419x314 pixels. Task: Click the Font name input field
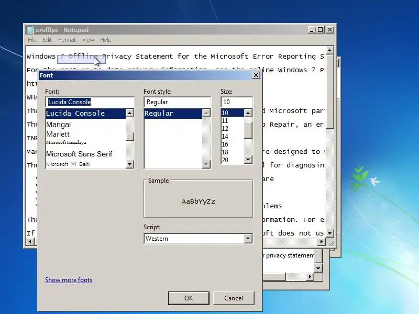pyautogui.click(x=90, y=102)
